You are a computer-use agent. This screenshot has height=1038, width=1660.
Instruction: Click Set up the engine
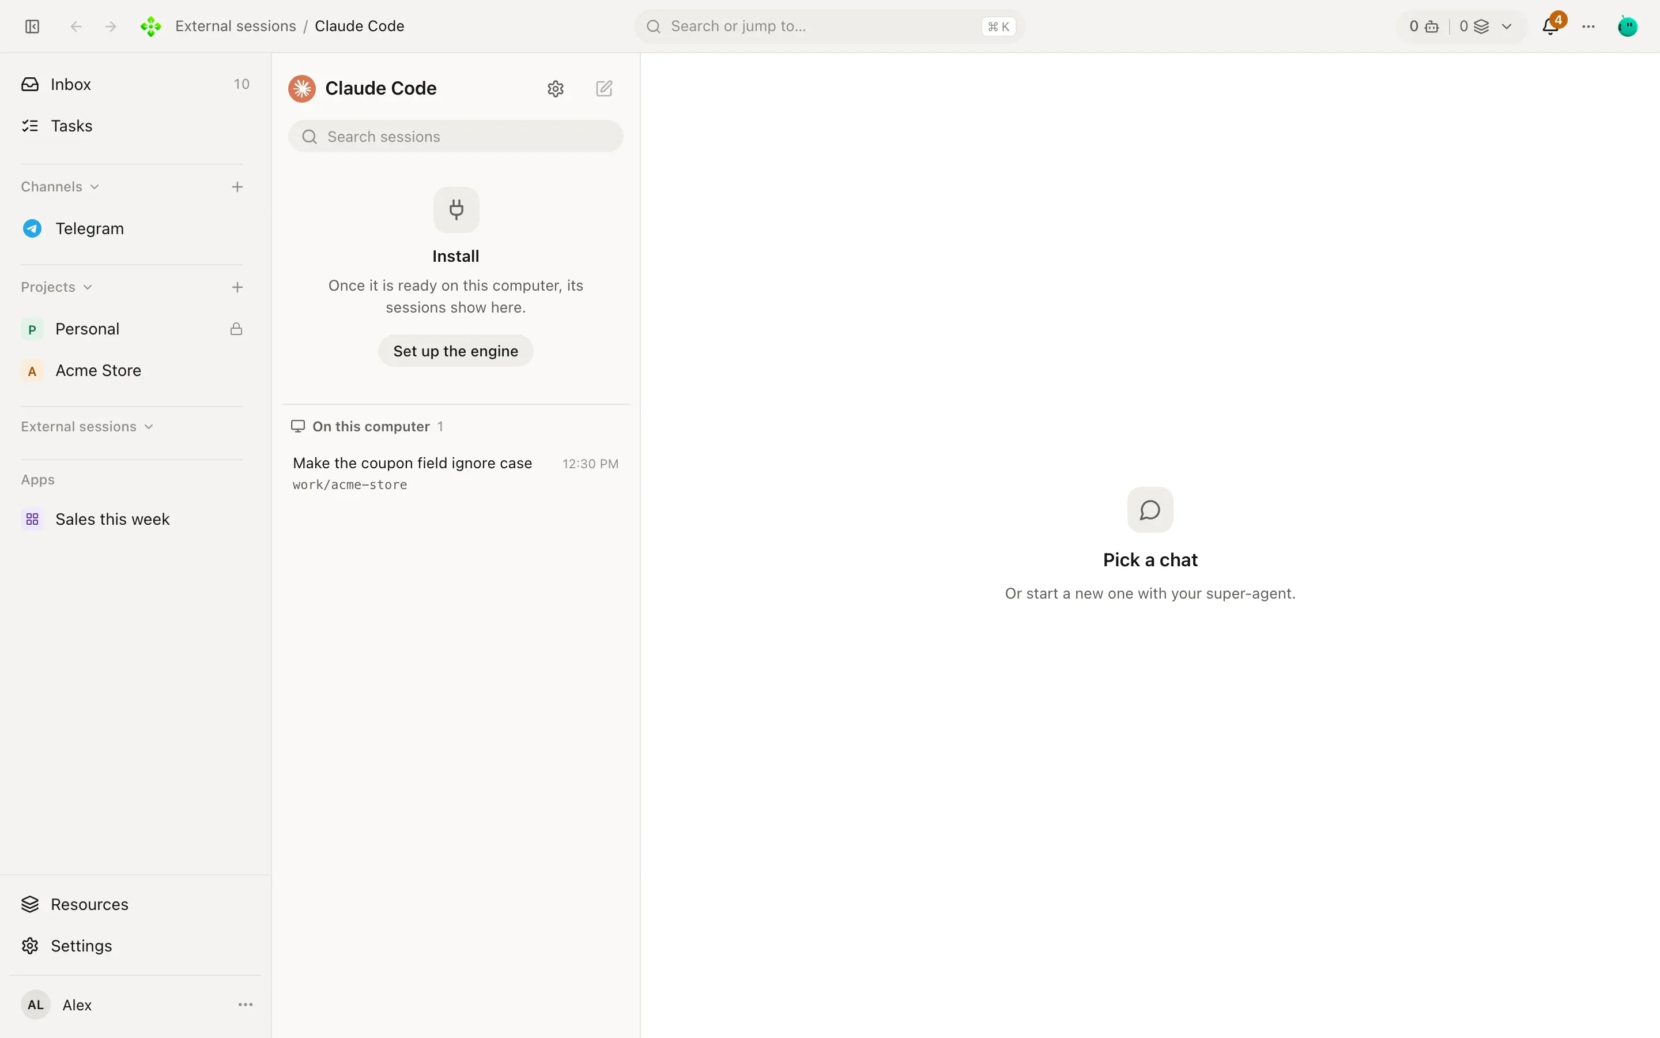coord(455,351)
